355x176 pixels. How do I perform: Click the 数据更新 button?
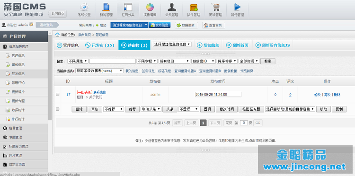186,25
